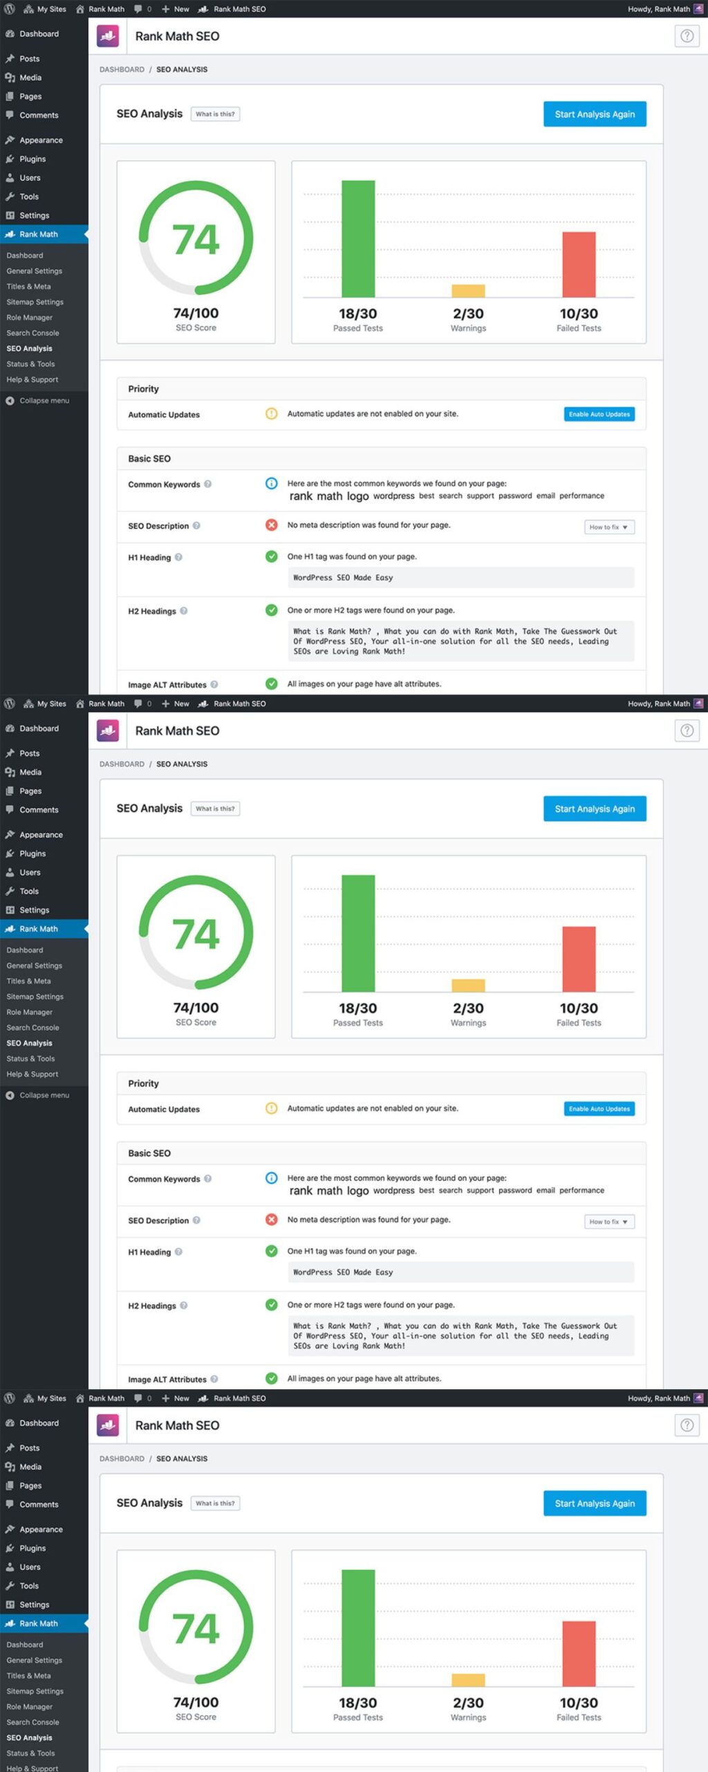Click the 74 score gauge in topmost copy

tap(196, 238)
